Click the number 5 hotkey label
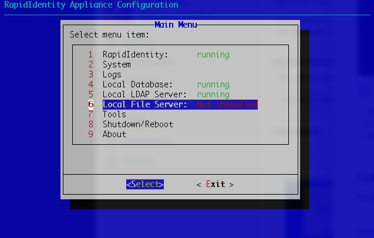This screenshot has height=238, width=374. (x=91, y=94)
